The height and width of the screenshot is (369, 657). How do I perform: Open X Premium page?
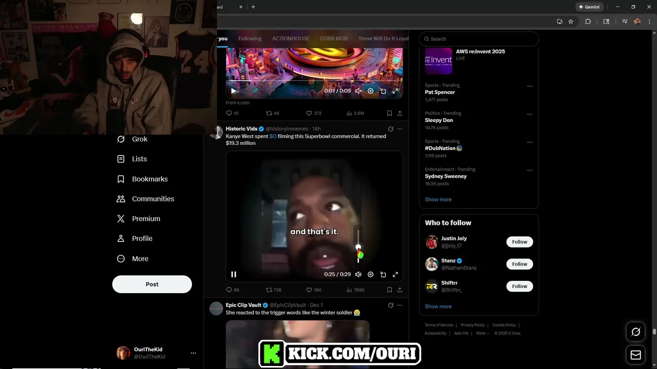click(x=139, y=218)
